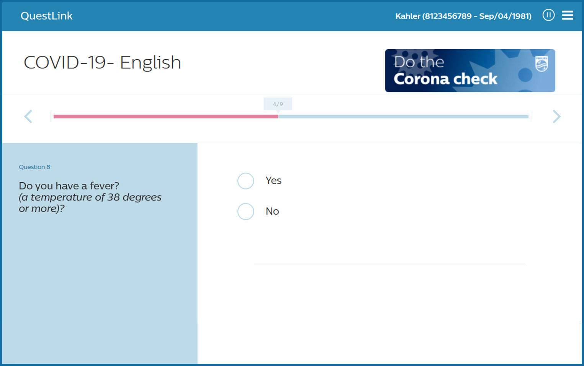Click patient name Kahler in header

tap(407, 16)
